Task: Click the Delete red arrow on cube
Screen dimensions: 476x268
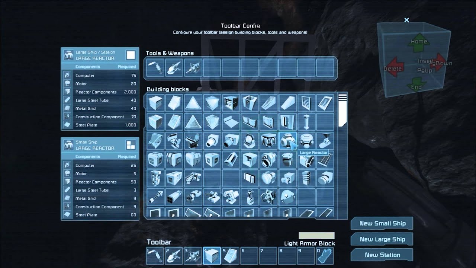Action: 393,68
